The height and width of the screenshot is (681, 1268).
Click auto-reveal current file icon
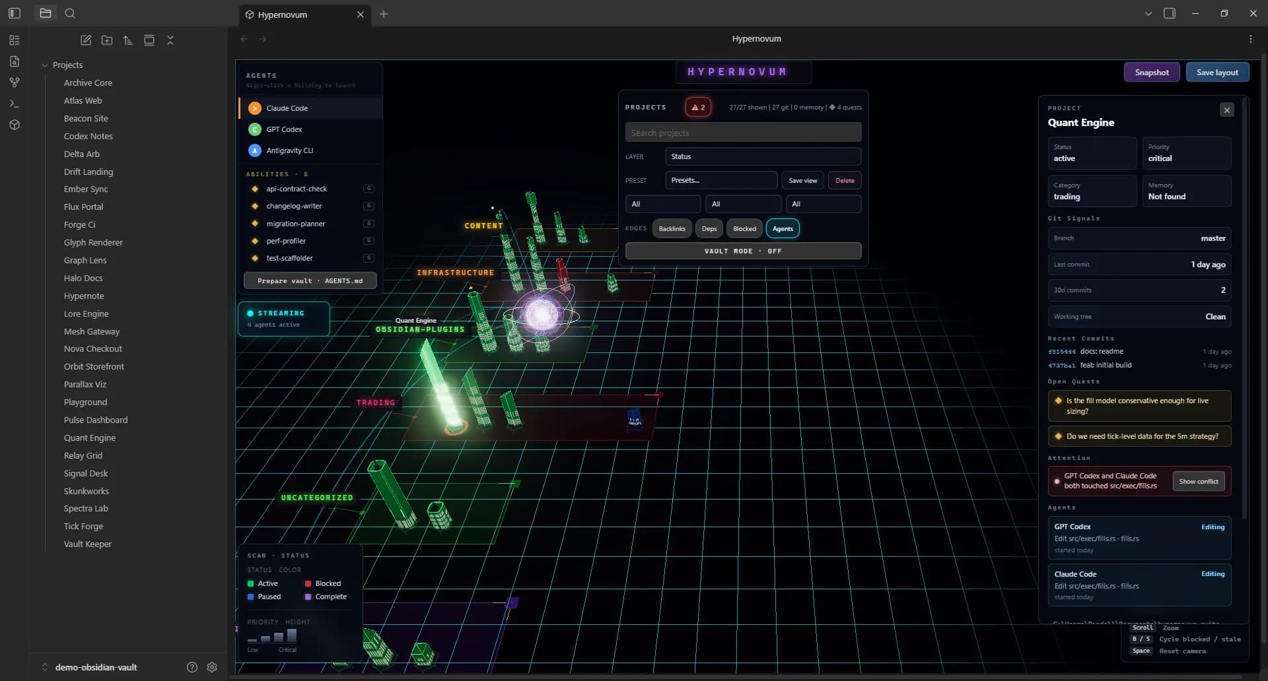(149, 40)
